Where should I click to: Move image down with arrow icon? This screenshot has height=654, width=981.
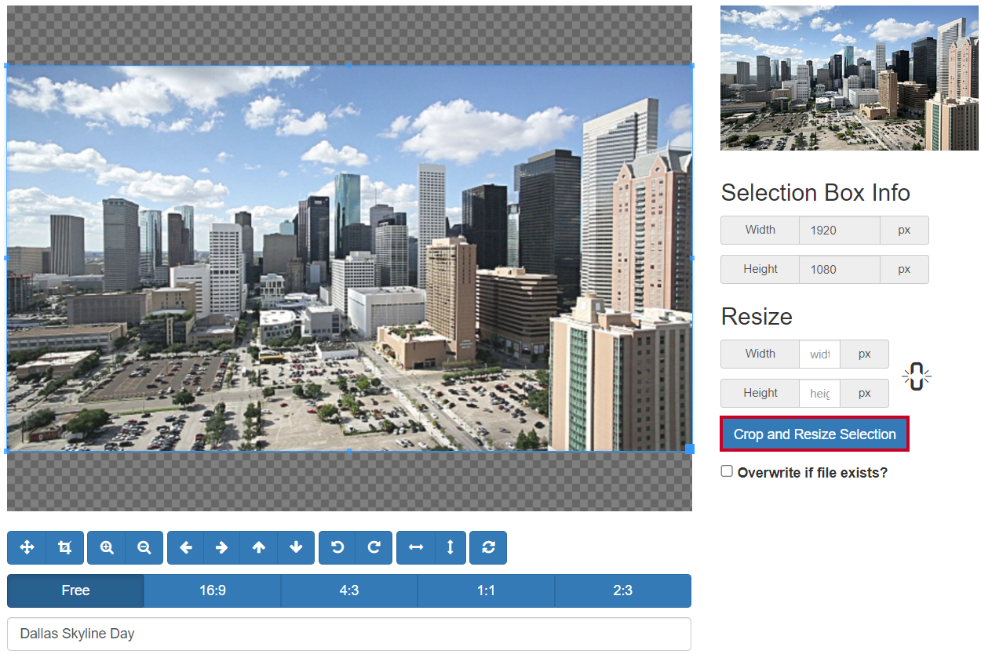(296, 547)
